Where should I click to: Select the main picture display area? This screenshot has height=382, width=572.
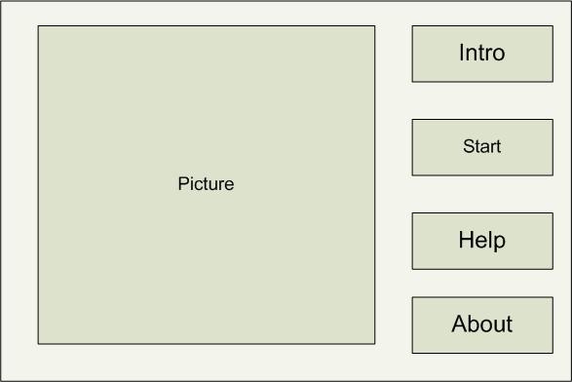coord(207,184)
